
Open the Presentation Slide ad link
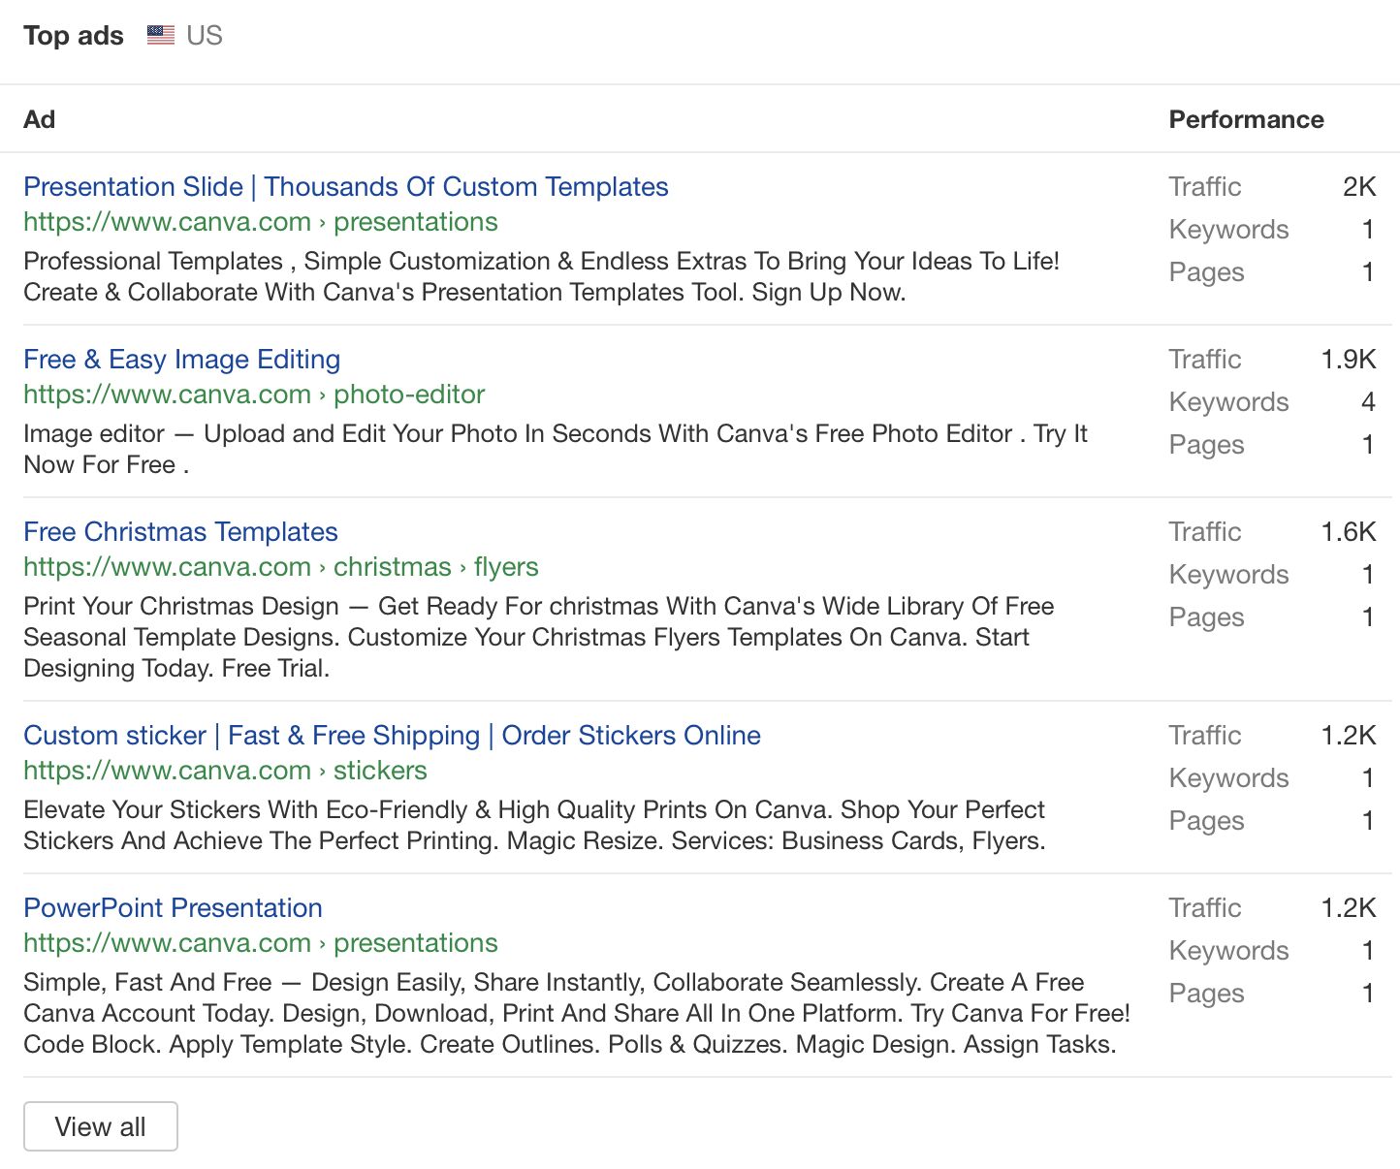click(346, 186)
